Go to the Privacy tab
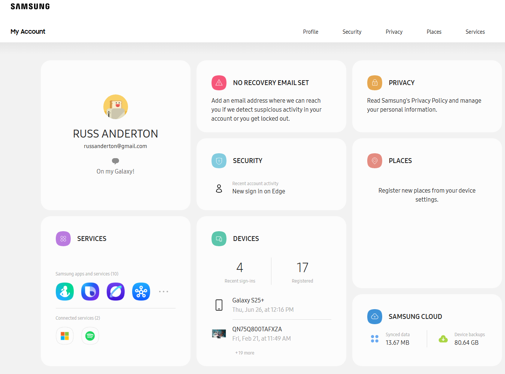Viewport: 505px width, 374px height. coord(394,32)
